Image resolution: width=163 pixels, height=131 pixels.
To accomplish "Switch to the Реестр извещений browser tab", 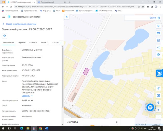I will coord(52,2).
